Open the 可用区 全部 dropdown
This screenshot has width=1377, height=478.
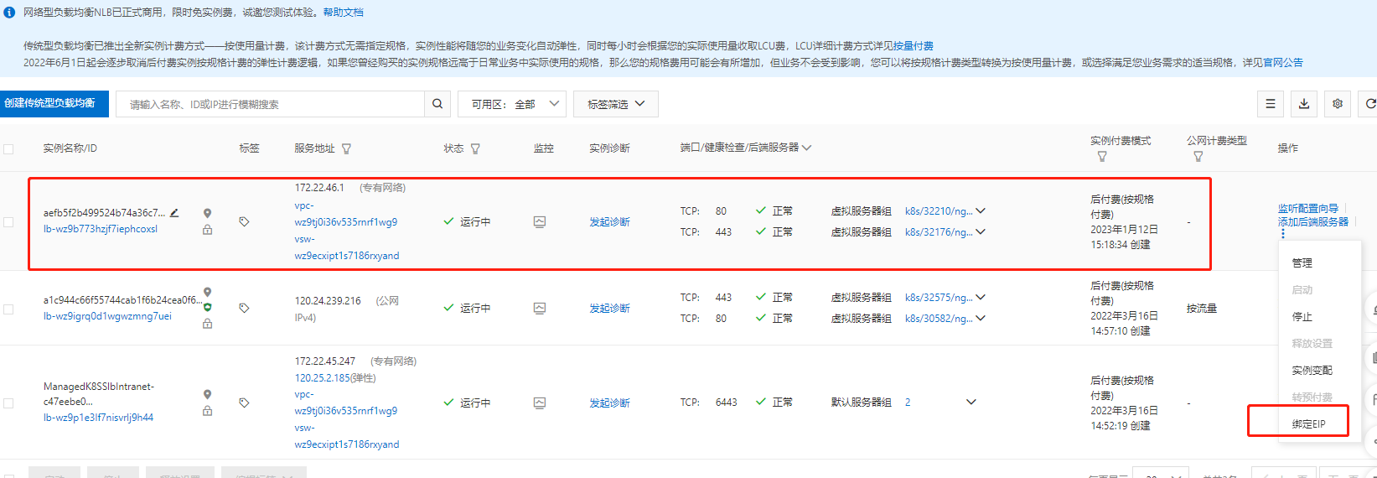(x=512, y=104)
